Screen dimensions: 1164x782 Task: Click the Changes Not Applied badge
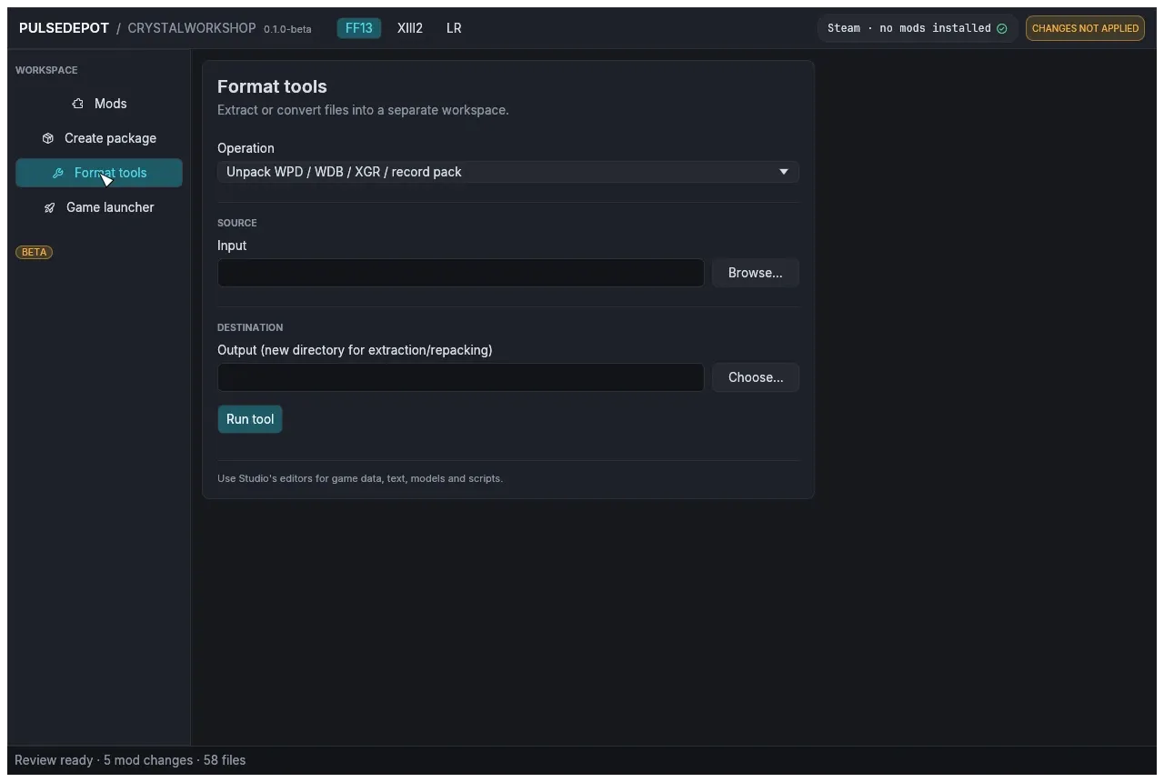(1085, 28)
